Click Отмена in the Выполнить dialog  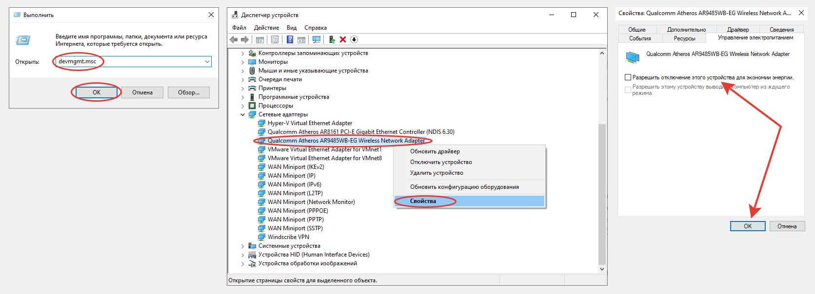pos(142,92)
